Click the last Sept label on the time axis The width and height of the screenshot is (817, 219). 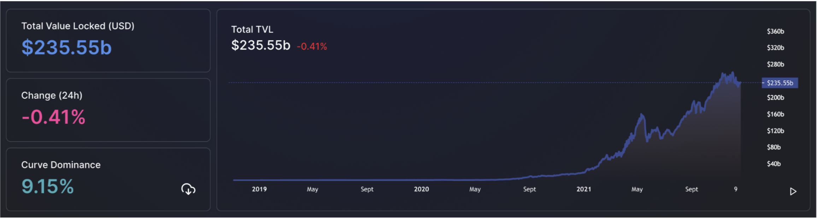coord(691,189)
